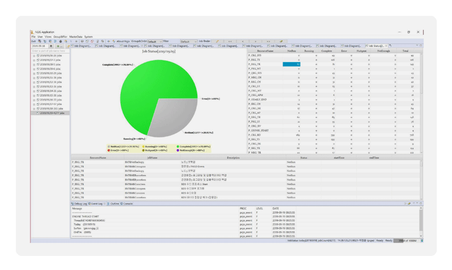Close the Job Status tab with its X
This screenshot has width=452, height=270.
coord(386,46)
